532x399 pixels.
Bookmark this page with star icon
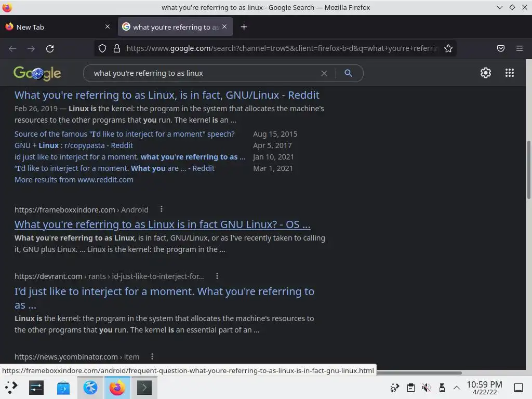pos(448,48)
